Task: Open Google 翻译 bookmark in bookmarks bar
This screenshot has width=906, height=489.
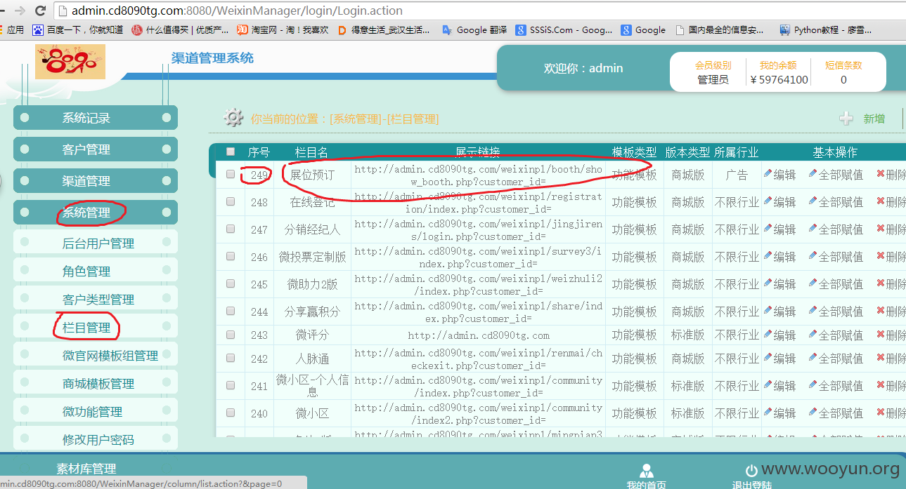Action: click(474, 29)
